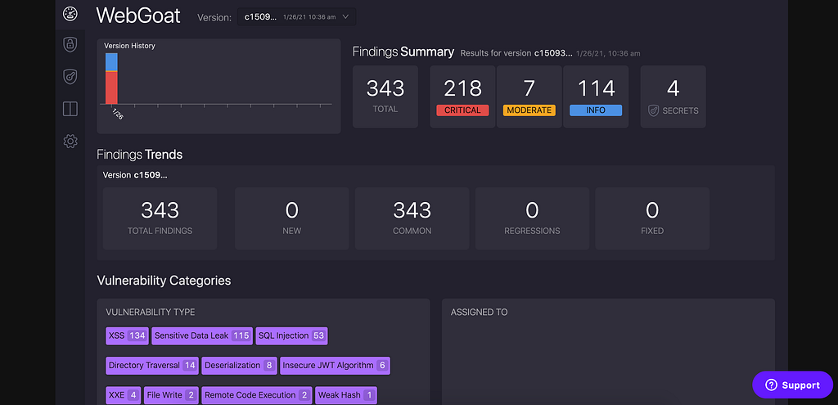This screenshot has width=838, height=405.
Task: Click the ASSIGNED TO panel label
Action: pyautogui.click(x=480, y=312)
